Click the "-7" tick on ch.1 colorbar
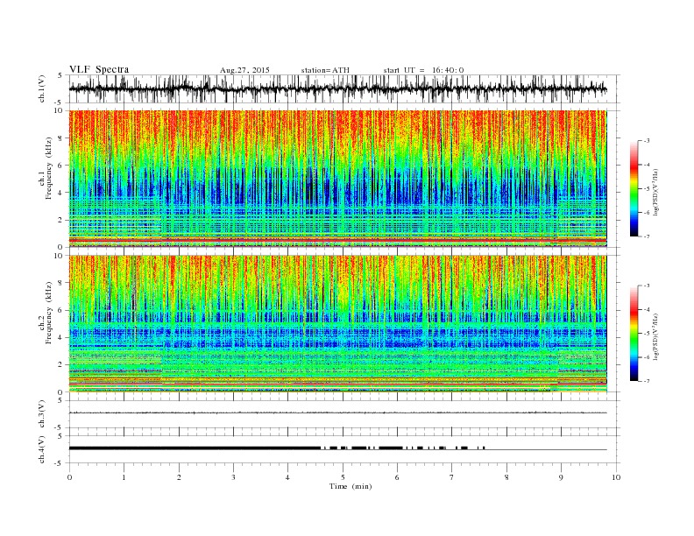 (647, 236)
